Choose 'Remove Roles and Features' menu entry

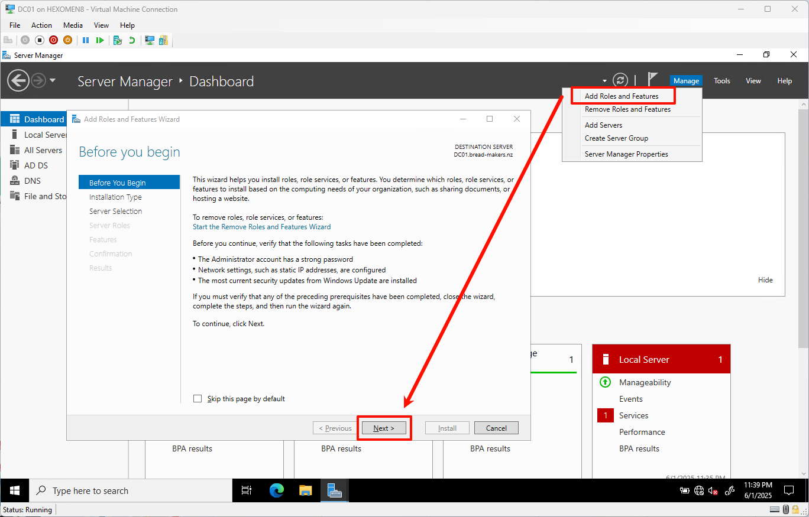627,109
